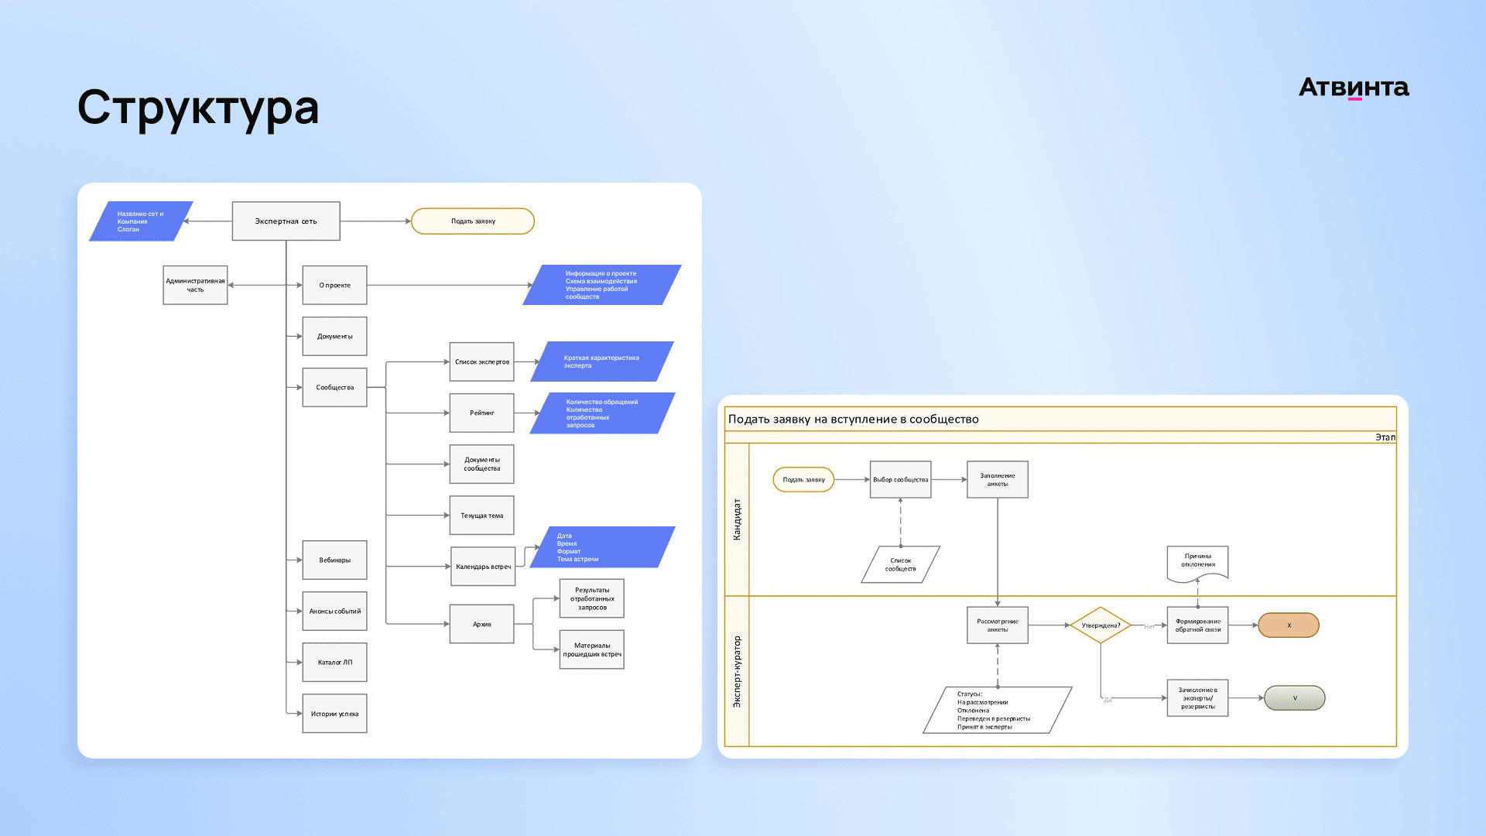Click the Архив box
Viewport: 1486px width, 836px height.
point(481,625)
